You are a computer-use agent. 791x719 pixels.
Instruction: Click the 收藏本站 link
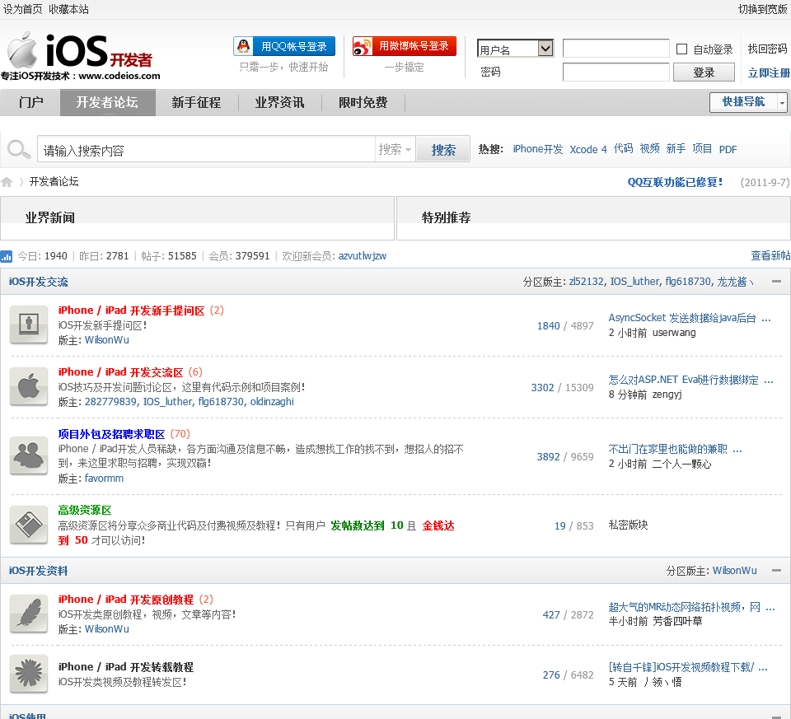click(x=68, y=9)
